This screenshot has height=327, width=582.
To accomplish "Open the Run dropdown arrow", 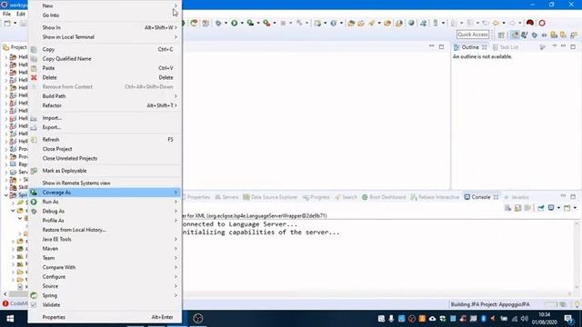I will click(242, 23).
